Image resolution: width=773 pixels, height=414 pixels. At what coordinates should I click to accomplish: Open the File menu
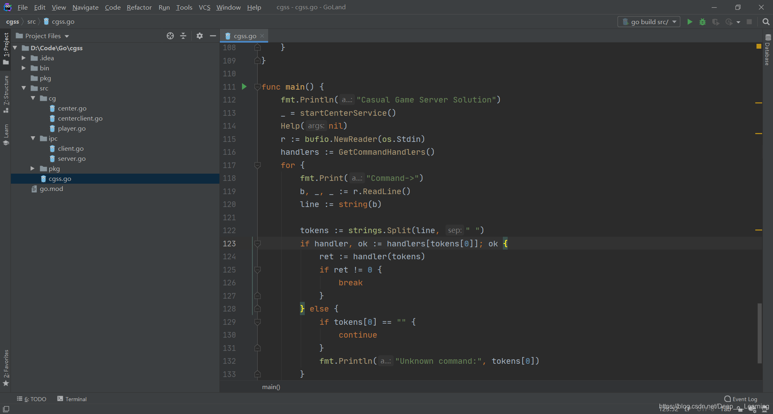click(23, 7)
